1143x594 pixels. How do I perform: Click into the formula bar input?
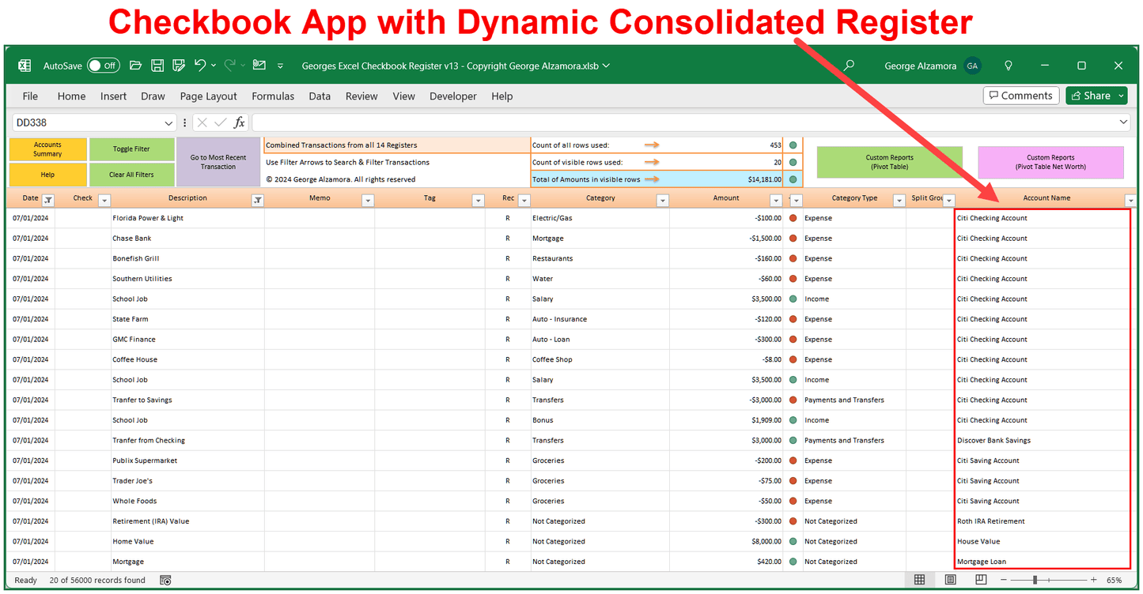click(x=680, y=122)
